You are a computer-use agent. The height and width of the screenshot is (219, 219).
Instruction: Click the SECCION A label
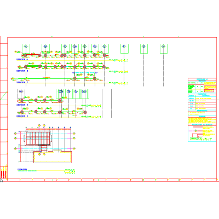(x=22, y=60)
